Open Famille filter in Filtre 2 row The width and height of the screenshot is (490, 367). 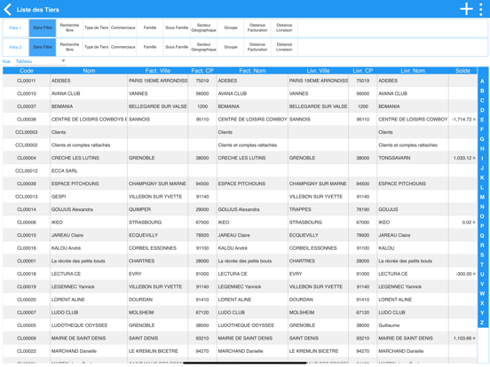click(x=150, y=47)
